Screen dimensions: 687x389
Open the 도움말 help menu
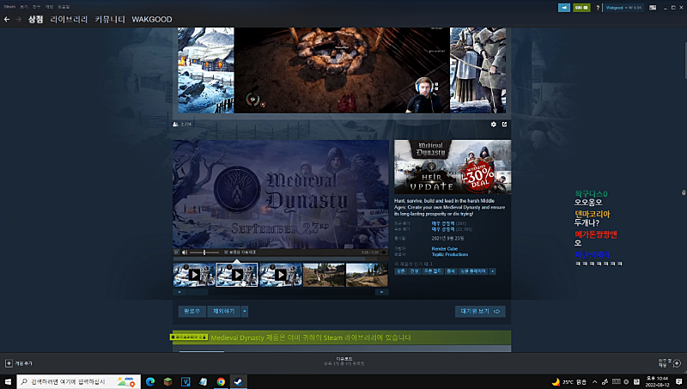[64, 7]
